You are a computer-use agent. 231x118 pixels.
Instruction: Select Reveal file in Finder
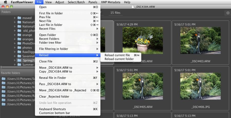coord(53,78)
